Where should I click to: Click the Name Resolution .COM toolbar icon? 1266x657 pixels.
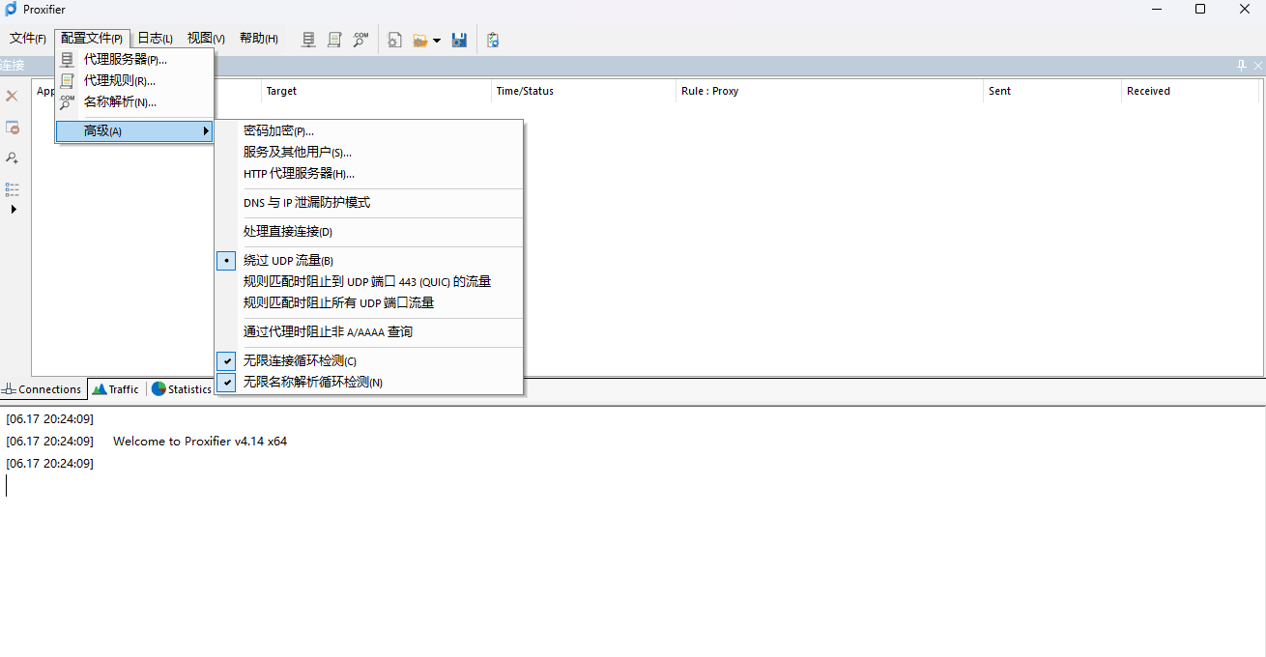pyautogui.click(x=360, y=40)
